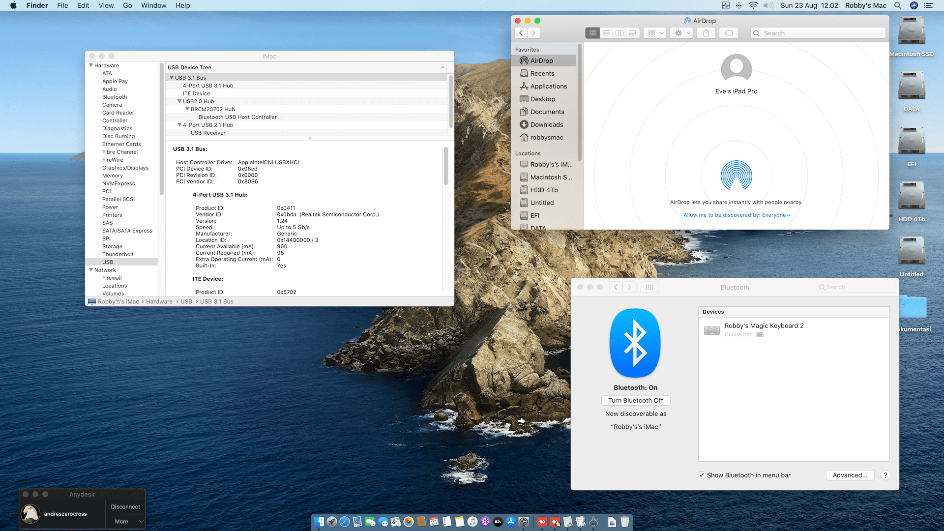The width and height of the screenshot is (944, 531).
Task: Open Spotlight search in the menu bar
Action: pyautogui.click(x=898, y=5)
